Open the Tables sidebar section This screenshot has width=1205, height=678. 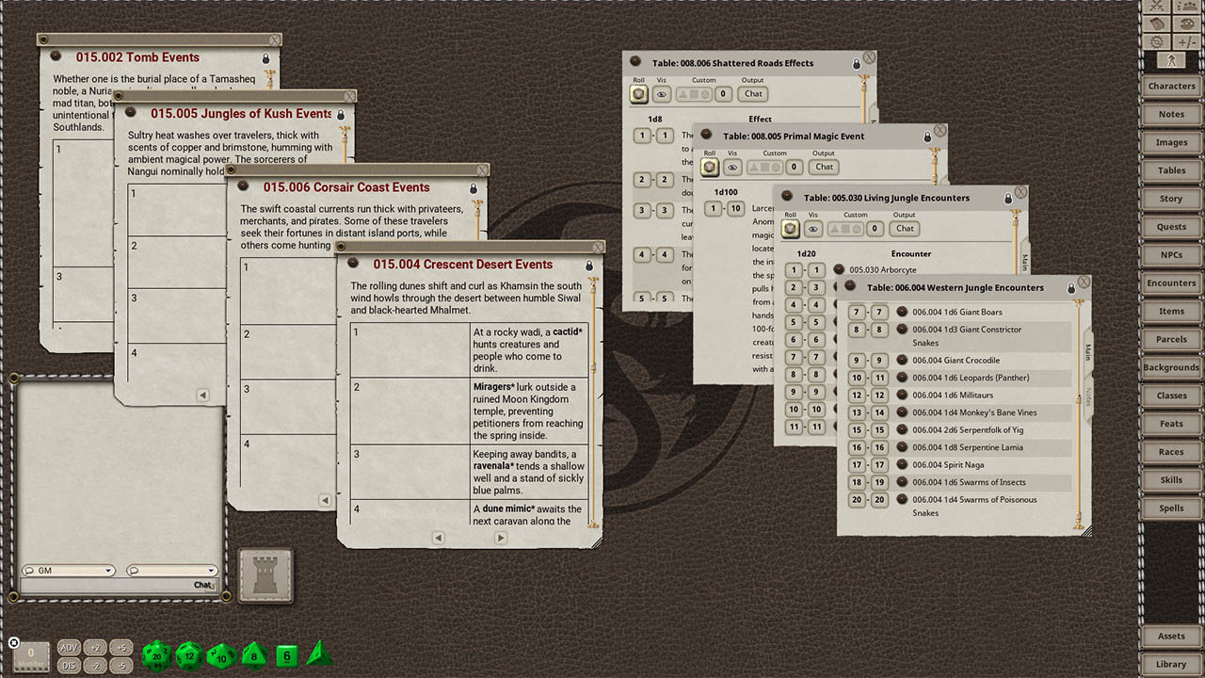[1170, 169]
